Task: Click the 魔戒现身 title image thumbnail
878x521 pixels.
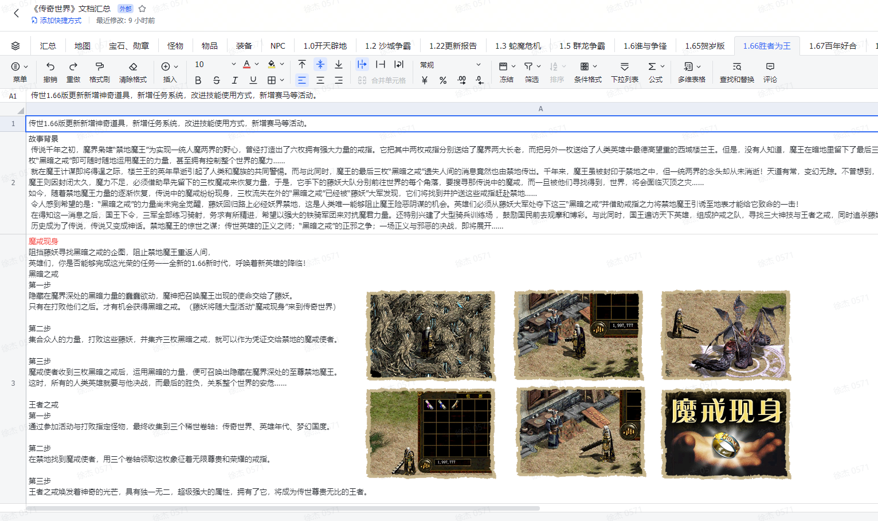Action: click(x=726, y=433)
